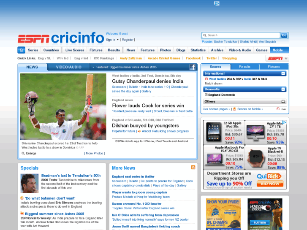Click the PLAY NOW Howzat Cricket ad
Viewport: 307px width, 230px height.
[x=265, y=214]
